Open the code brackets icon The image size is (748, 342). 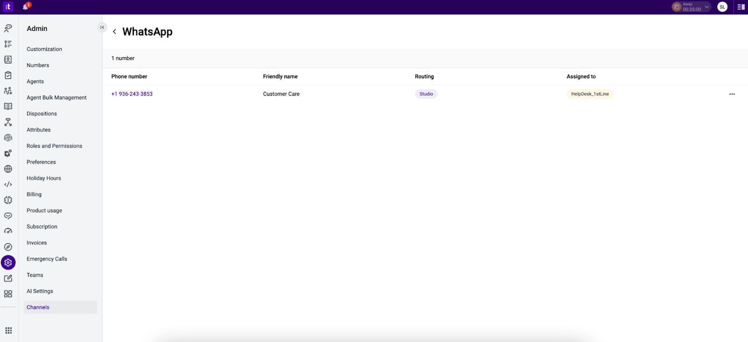pyautogui.click(x=8, y=185)
